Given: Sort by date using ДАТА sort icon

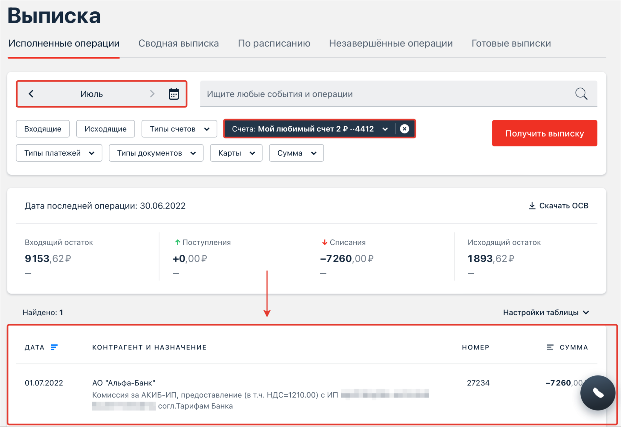Looking at the screenshot, I should [54, 347].
